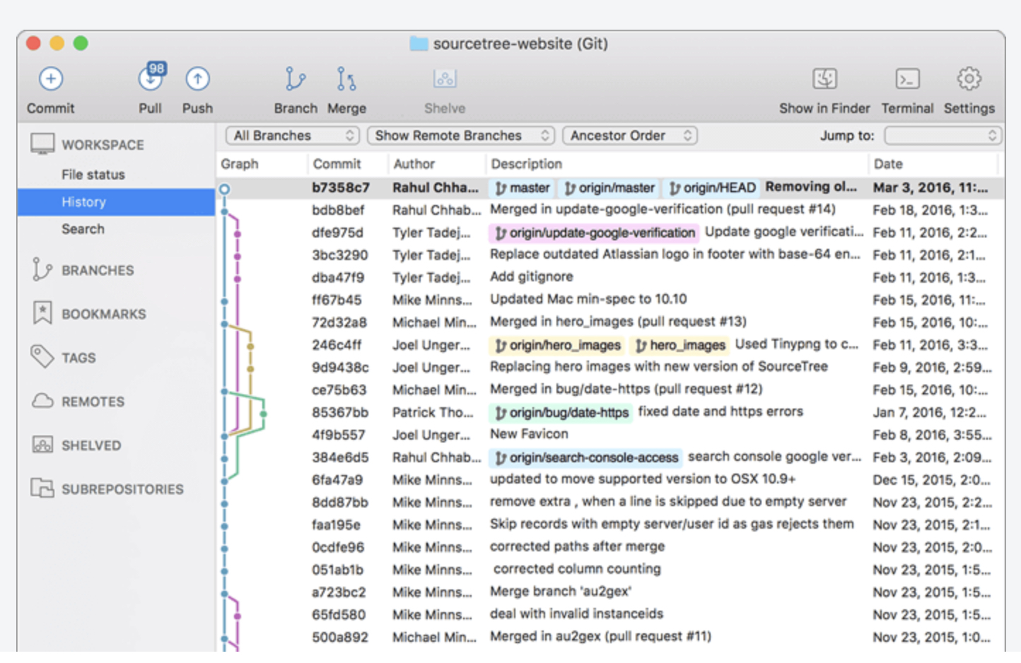This screenshot has height=663, width=1021.
Task: Open the Search view in the sidebar
Action: click(x=83, y=228)
